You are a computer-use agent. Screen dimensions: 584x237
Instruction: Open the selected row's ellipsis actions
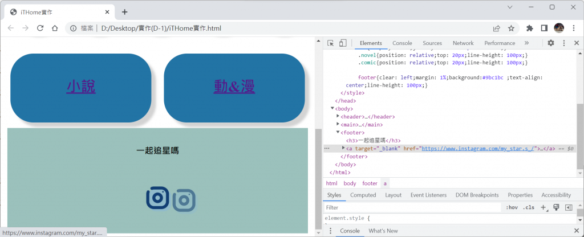tap(327, 149)
